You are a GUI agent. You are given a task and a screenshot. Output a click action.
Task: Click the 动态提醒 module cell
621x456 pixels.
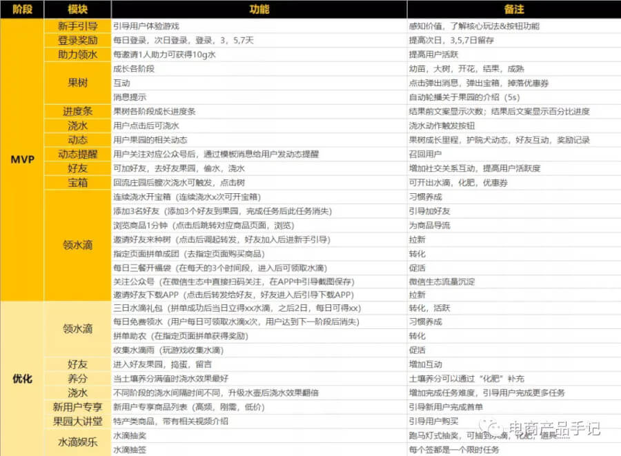pyautogui.click(x=77, y=154)
